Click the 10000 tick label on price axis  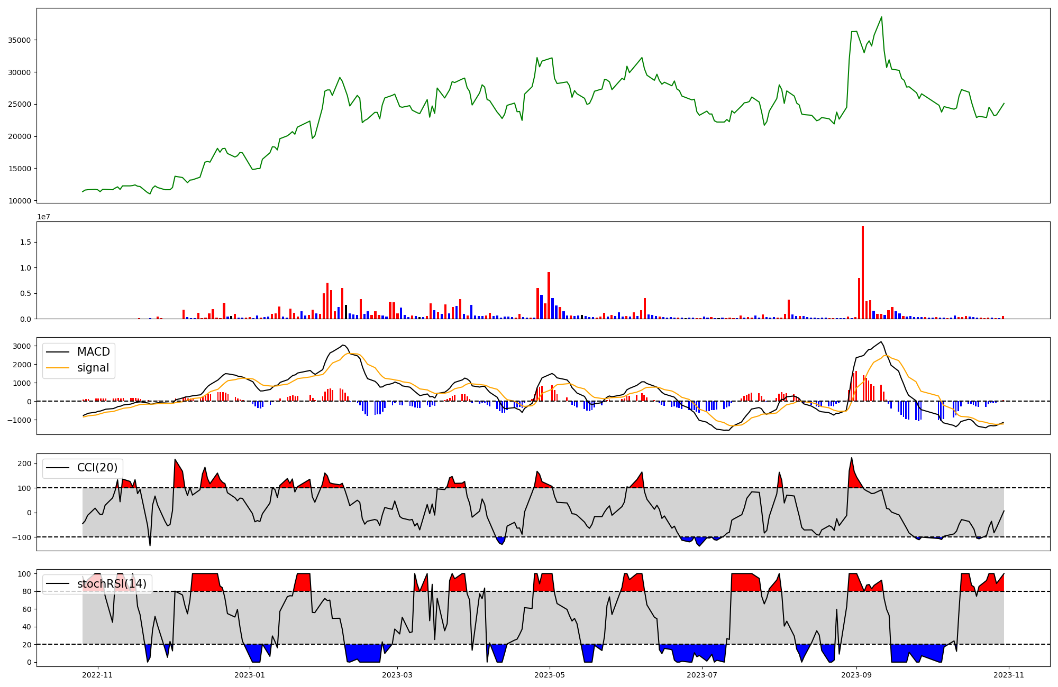(19, 201)
